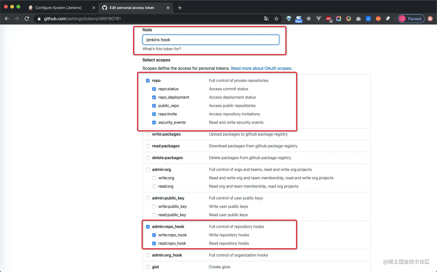This screenshot has width=437, height=272.
Task: Toggle the repo:invite checkbox
Action: click(x=154, y=114)
